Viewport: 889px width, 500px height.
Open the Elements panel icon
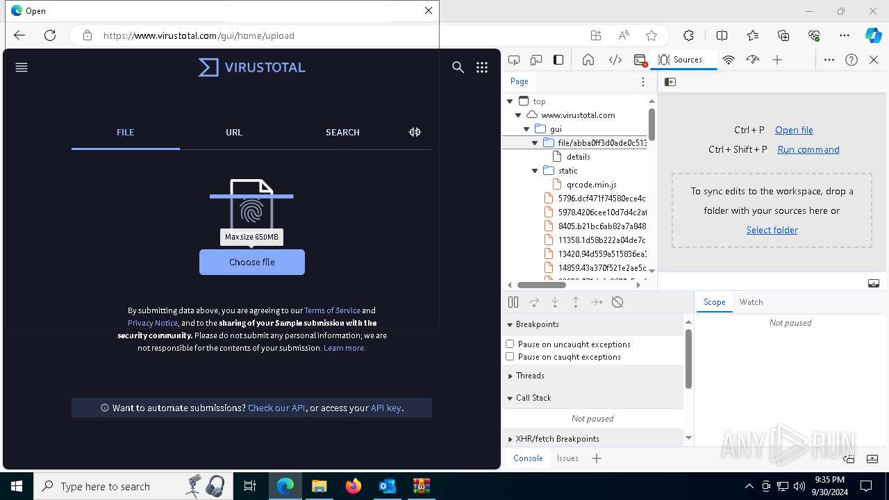click(x=615, y=60)
